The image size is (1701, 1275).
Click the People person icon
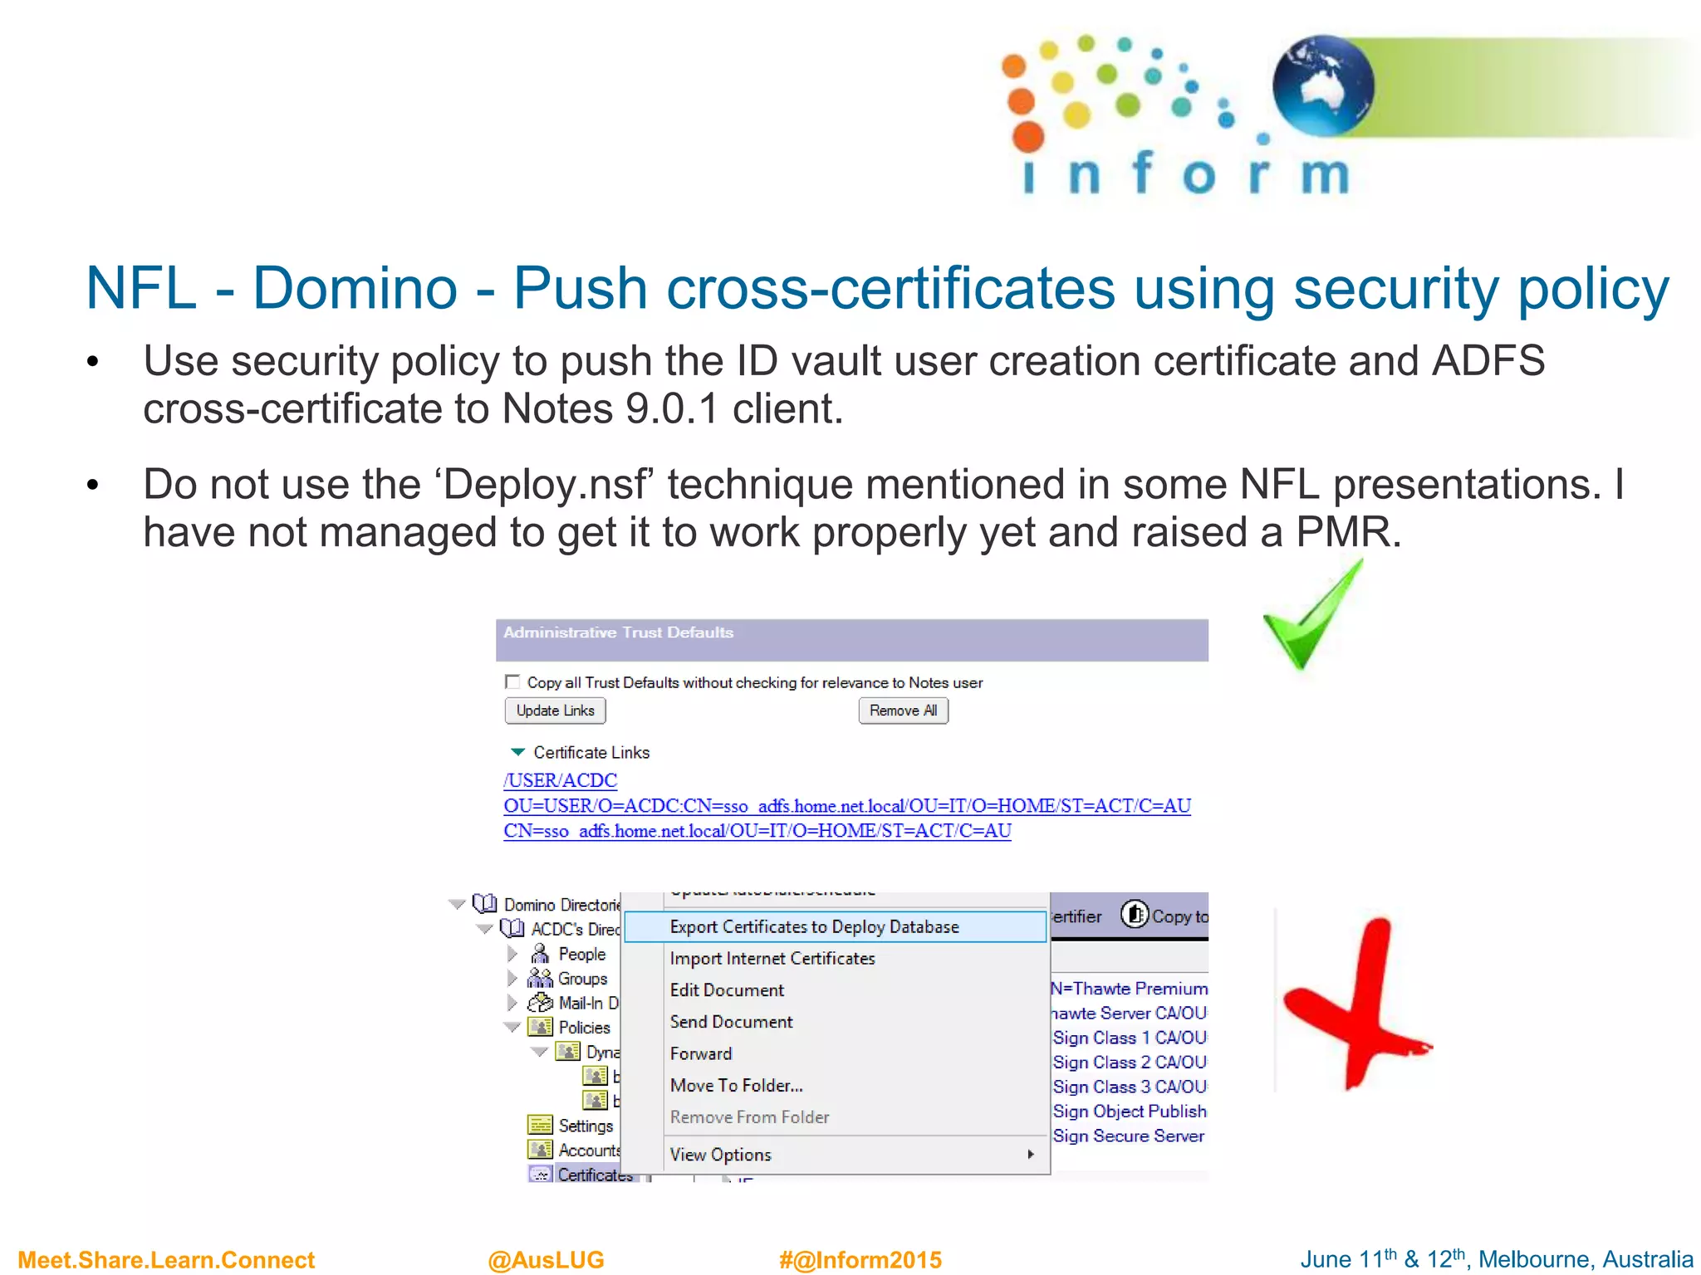click(x=540, y=953)
